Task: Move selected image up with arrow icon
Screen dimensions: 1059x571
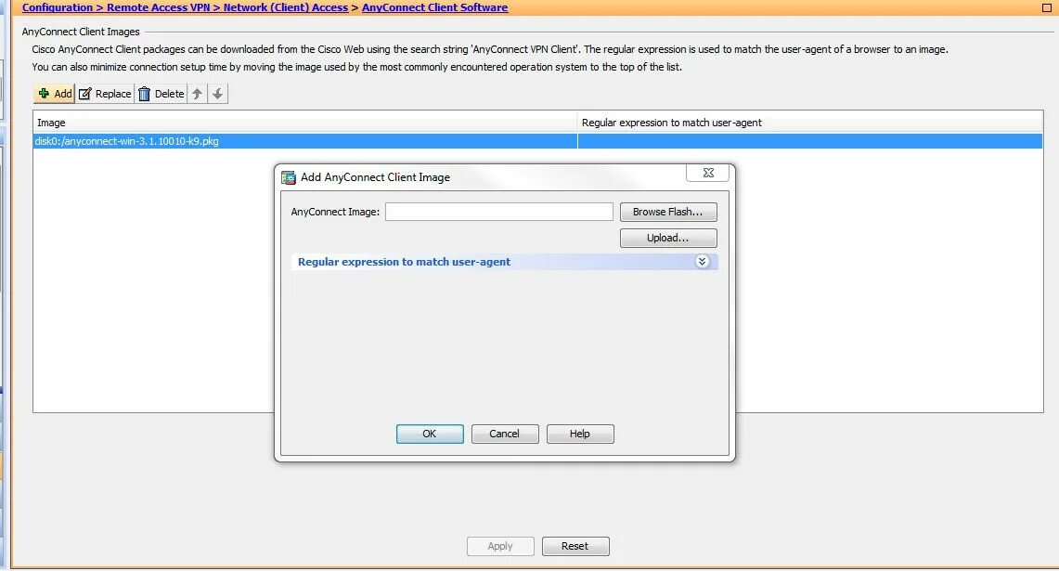Action: coord(197,94)
